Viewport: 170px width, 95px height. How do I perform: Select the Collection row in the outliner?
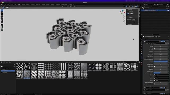[147, 9]
